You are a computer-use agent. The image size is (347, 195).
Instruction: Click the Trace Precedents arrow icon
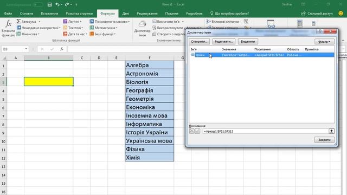[208, 22]
